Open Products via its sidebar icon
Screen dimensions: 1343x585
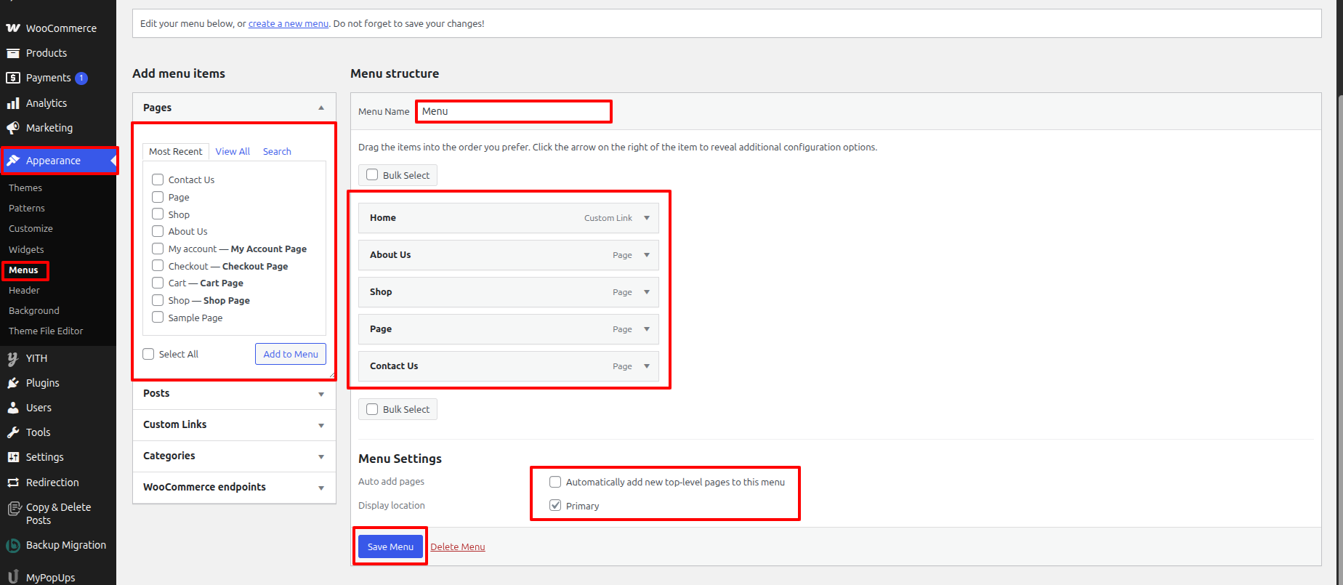coord(13,53)
